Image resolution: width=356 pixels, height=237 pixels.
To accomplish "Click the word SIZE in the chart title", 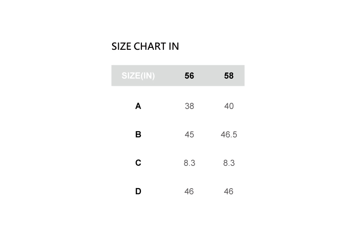I will 122,46.
